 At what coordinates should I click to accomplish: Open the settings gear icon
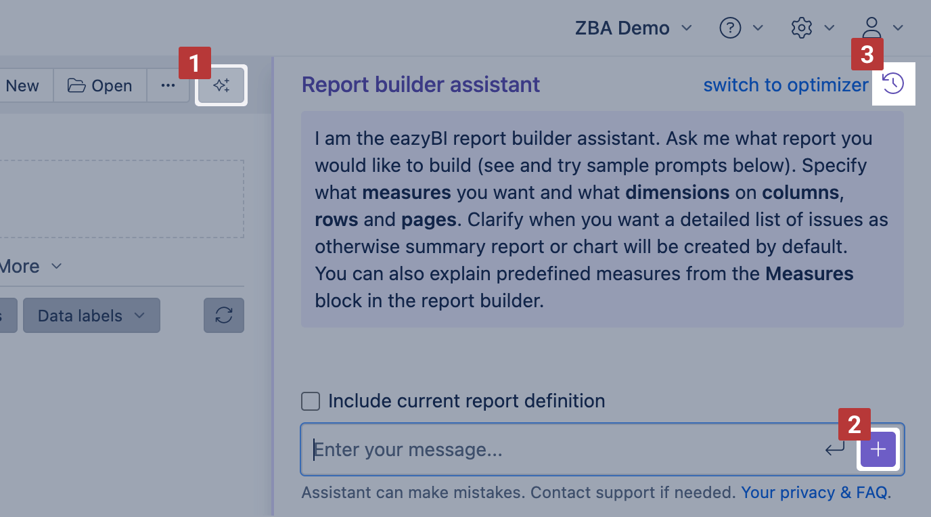[x=801, y=28]
